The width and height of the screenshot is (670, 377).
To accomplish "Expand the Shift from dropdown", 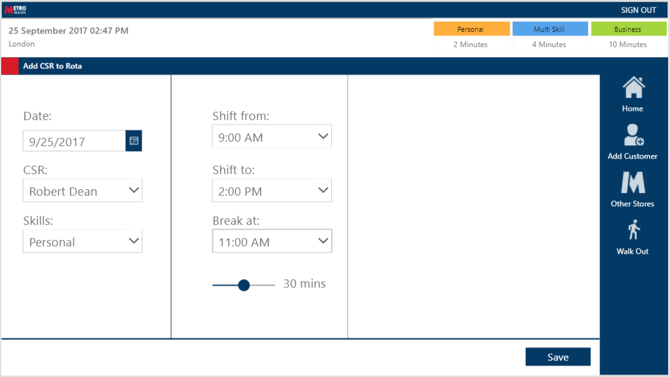I will tap(271, 136).
